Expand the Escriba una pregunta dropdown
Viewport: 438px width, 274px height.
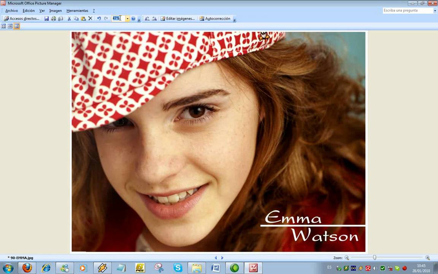point(435,10)
